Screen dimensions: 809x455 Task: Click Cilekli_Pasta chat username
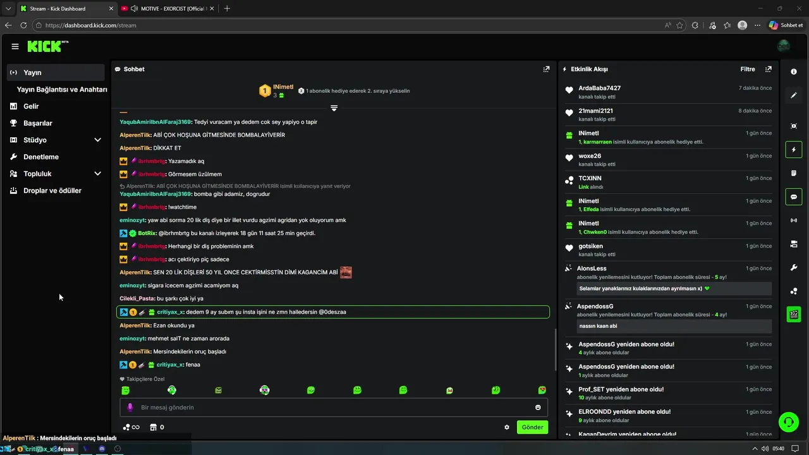(x=137, y=298)
